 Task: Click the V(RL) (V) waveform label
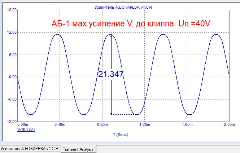(x=26, y=129)
